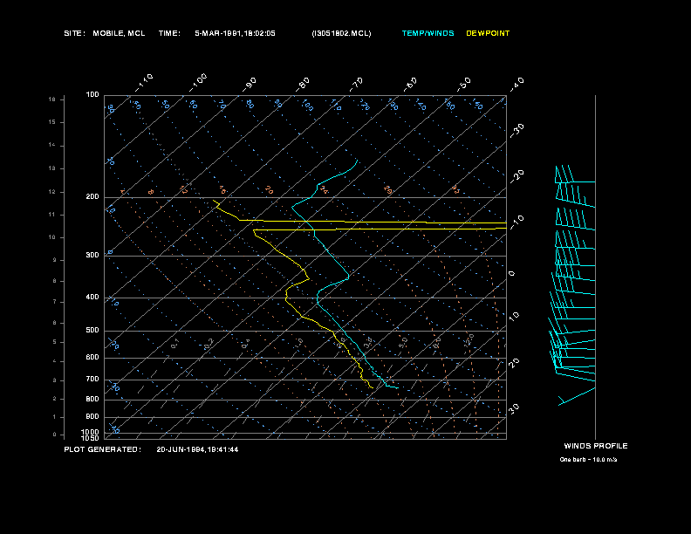Viewport: 691px width, 534px height.
Task: Click the WINDS PROFILE caption
Action: click(596, 446)
